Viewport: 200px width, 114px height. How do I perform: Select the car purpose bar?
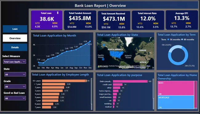114,100
